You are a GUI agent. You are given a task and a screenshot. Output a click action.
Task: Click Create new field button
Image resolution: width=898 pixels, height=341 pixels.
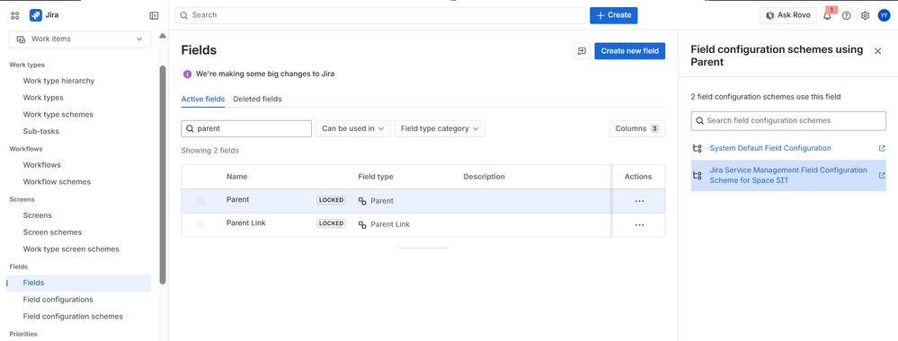click(x=629, y=51)
